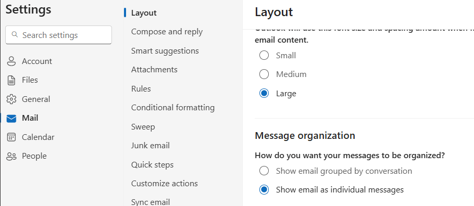474x206 pixels.
Task: Click the Layout page title heading
Action: [274, 12]
